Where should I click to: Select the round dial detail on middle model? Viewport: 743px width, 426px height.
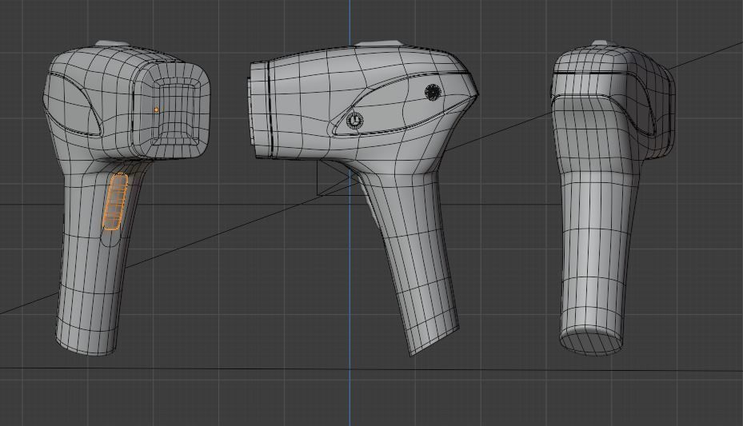(x=354, y=121)
